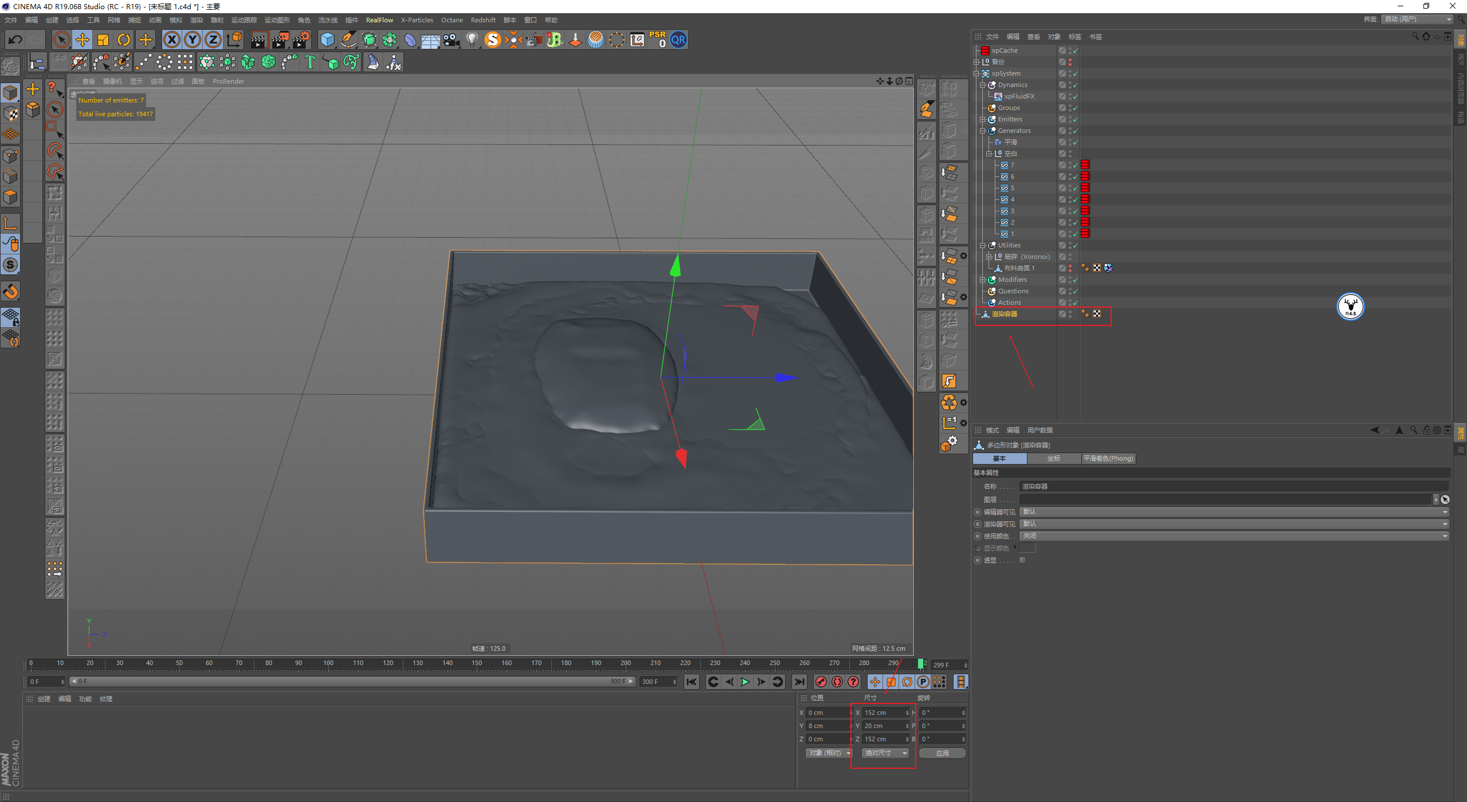The image size is (1467, 802).
Task: Switch to the 坐标 tab
Action: coord(1053,459)
